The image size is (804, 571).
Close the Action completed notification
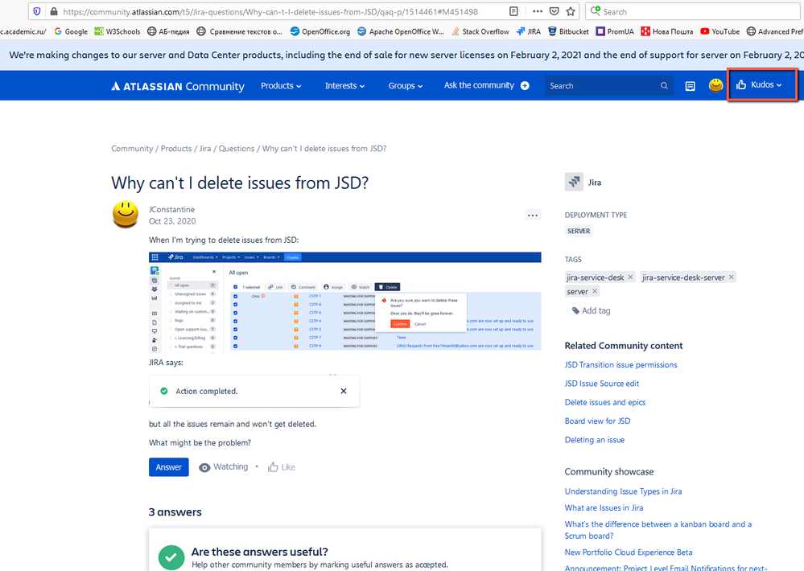(x=344, y=391)
